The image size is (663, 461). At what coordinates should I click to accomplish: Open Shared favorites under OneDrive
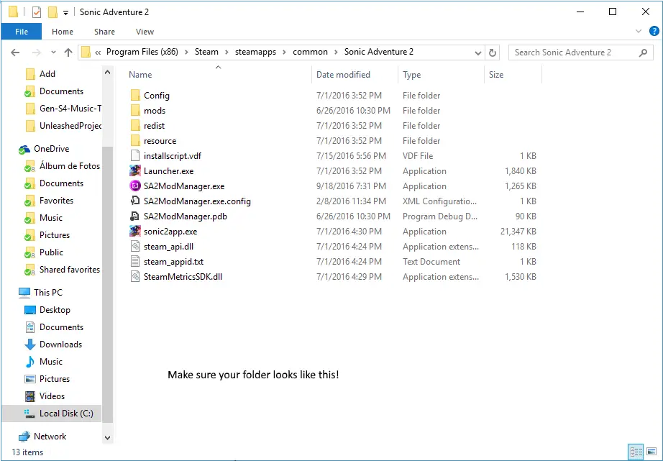coord(69,270)
